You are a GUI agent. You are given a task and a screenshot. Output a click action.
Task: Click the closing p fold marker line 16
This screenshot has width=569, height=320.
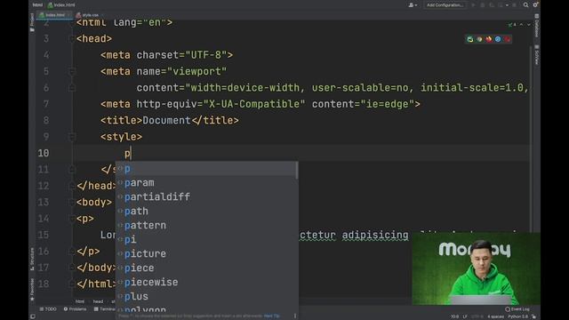[x=71, y=251]
